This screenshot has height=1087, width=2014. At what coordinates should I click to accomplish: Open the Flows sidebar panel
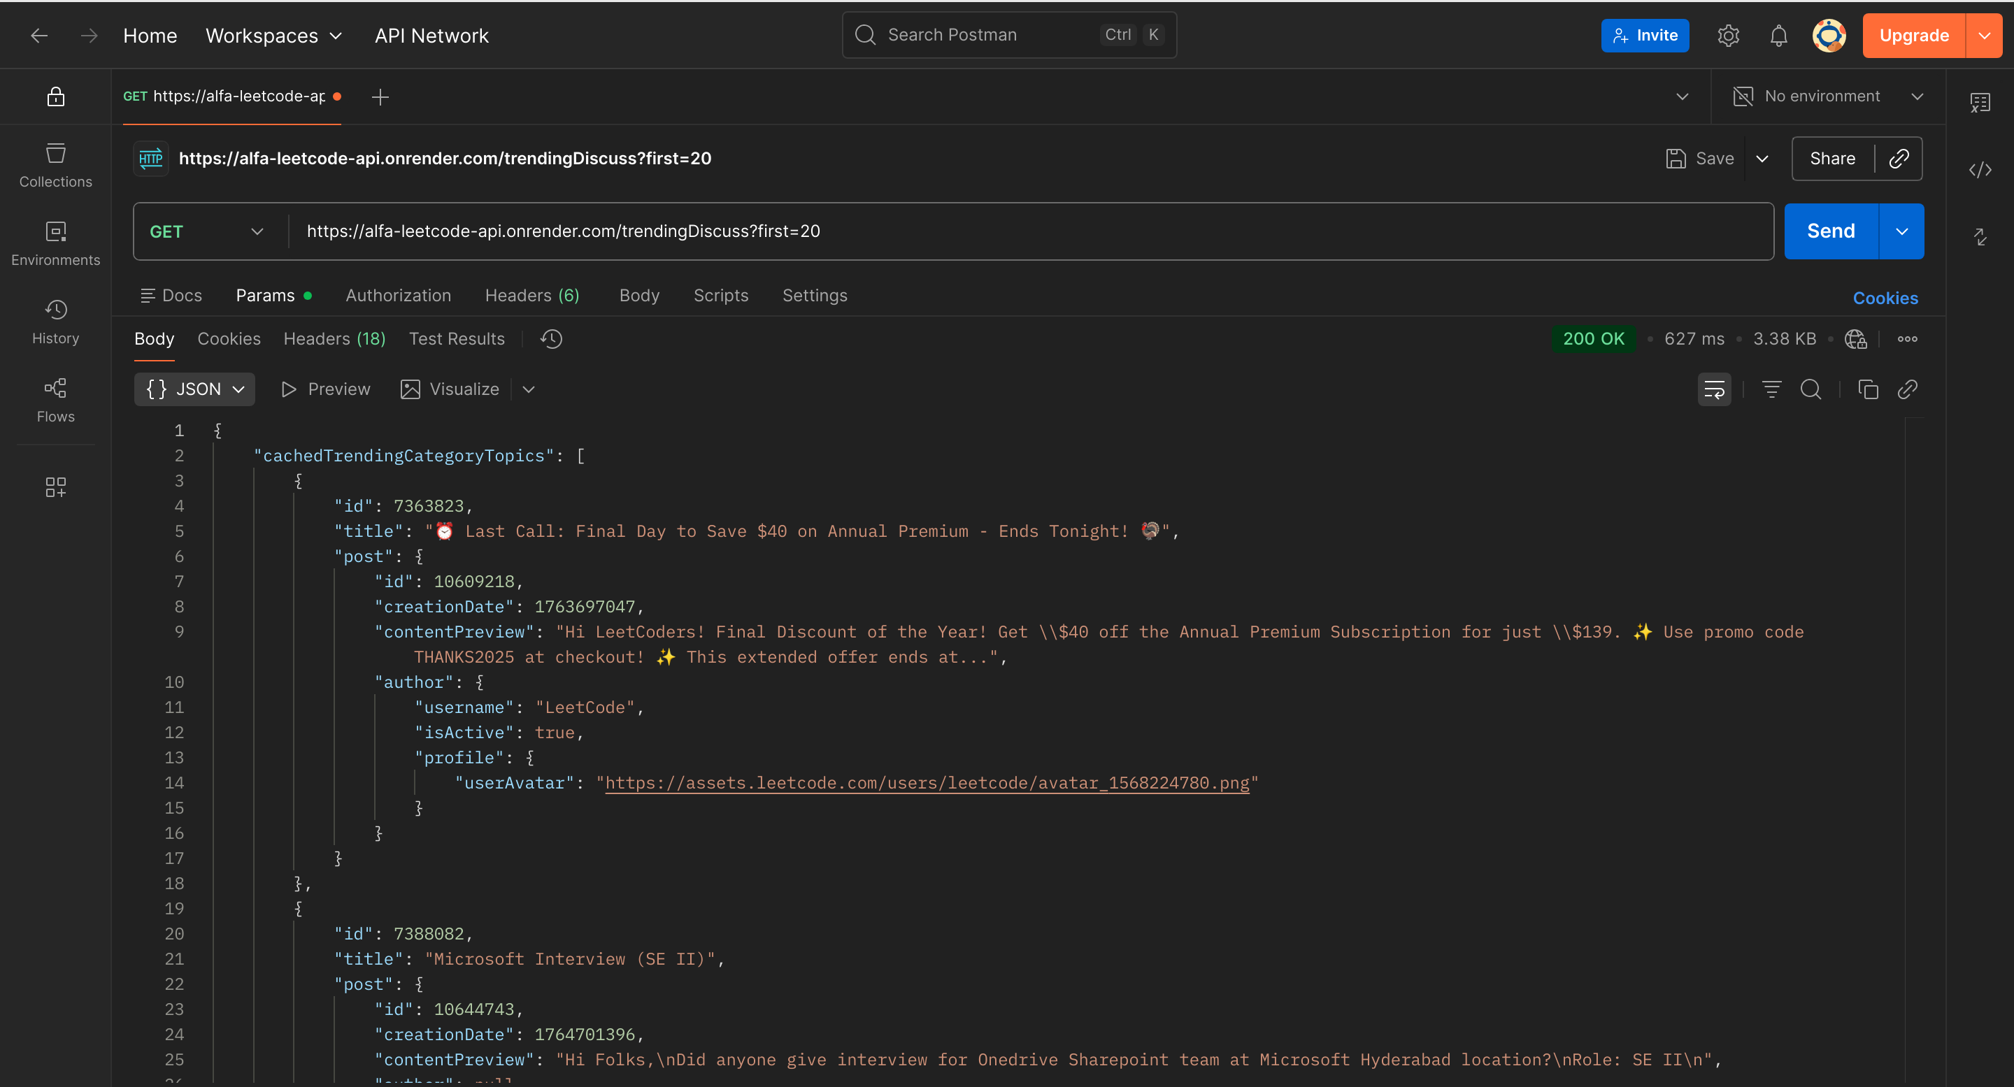(55, 399)
